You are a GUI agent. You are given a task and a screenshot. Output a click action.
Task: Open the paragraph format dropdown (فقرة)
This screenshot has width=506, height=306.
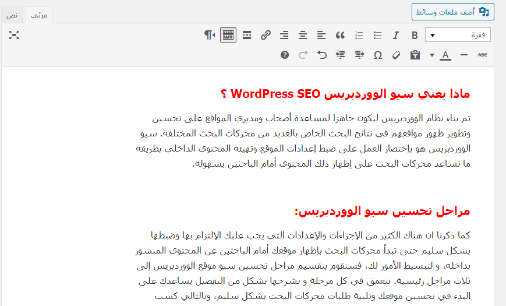(x=458, y=35)
